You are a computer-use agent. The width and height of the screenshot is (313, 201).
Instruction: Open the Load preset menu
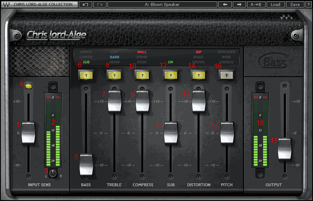275,4
